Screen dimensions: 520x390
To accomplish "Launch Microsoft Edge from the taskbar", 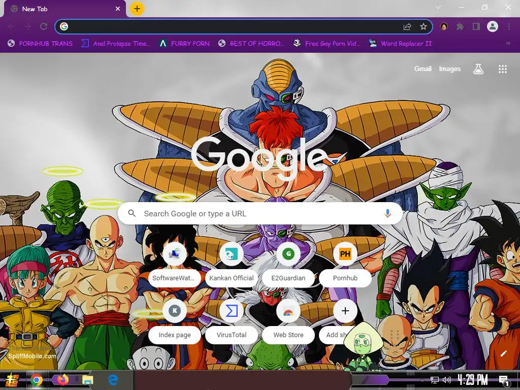I will pyautogui.click(x=113, y=380).
